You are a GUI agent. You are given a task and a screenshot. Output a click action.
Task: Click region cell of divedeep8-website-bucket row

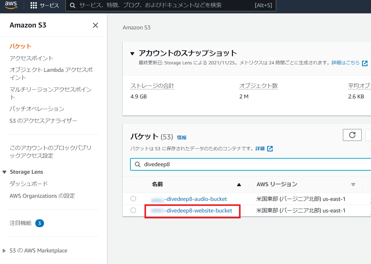(301, 211)
